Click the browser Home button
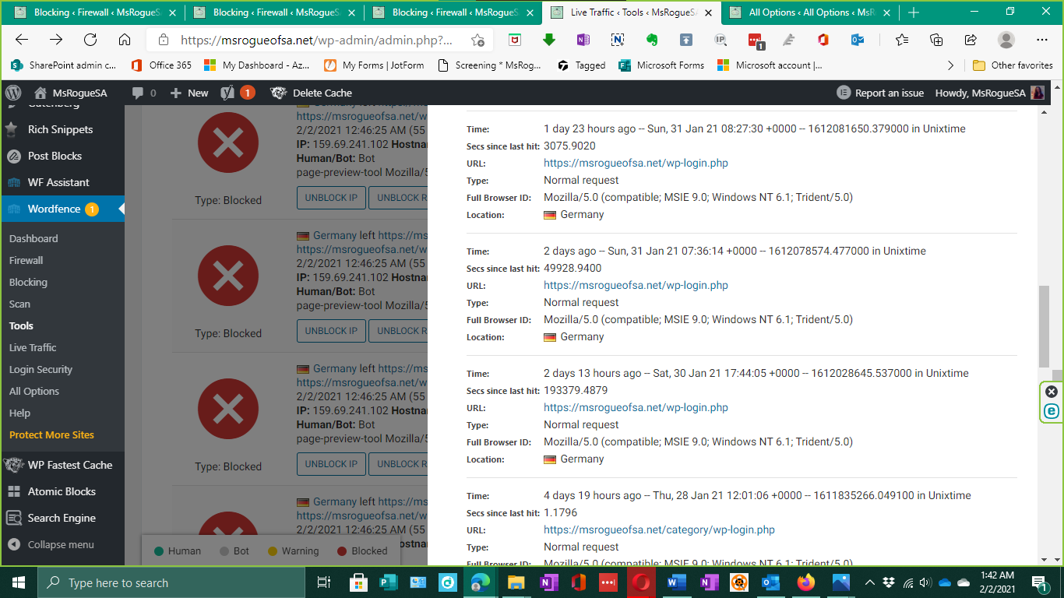The width and height of the screenshot is (1064, 598). [x=125, y=40]
